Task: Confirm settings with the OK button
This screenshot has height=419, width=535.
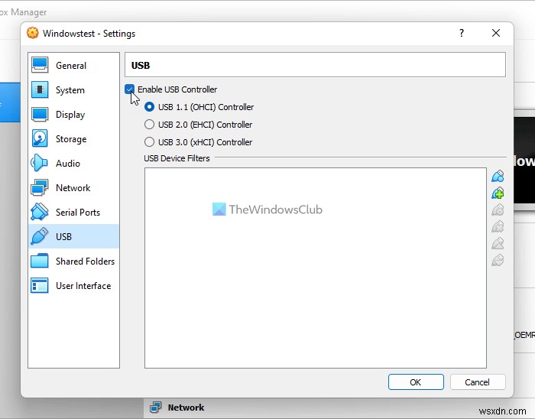Action: [416, 382]
